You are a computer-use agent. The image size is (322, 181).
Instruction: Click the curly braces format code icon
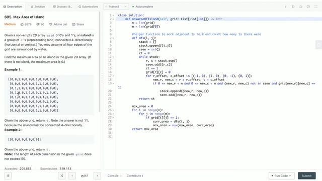(293, 7)
